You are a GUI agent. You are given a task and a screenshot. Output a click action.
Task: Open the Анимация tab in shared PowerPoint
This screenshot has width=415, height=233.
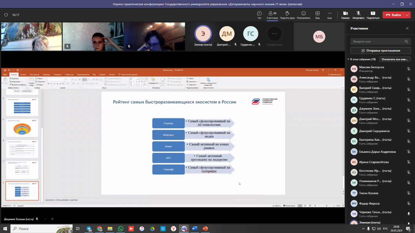coord(58,75)
